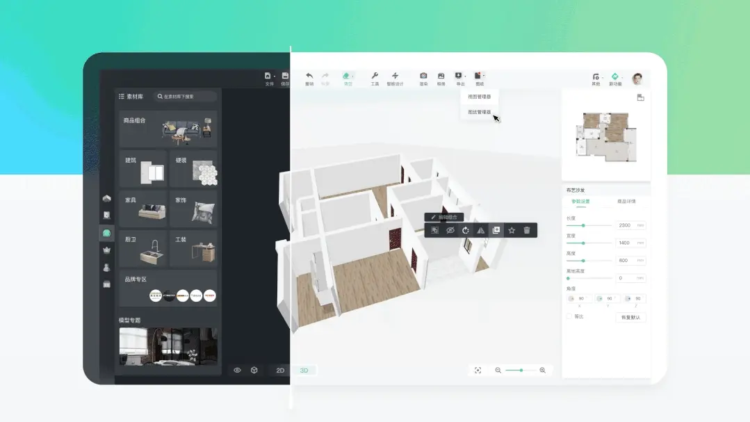Click the cube view icon at bottom
Image resolution: width=750 pixels, height=422 pixels.
coord(254,371)
